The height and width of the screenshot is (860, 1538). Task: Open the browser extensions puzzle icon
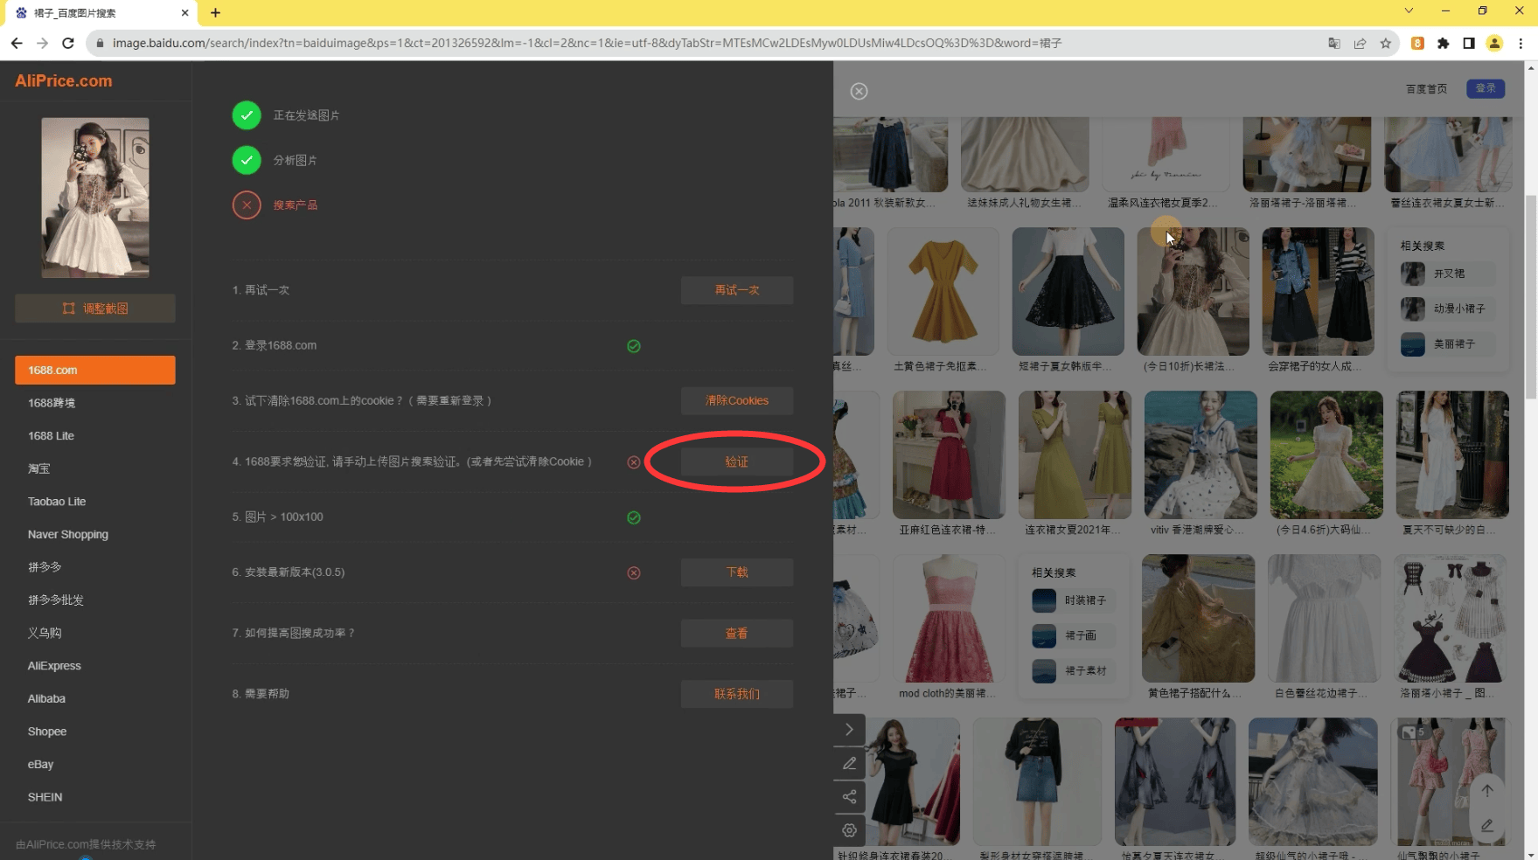[x=1443, y=43]
